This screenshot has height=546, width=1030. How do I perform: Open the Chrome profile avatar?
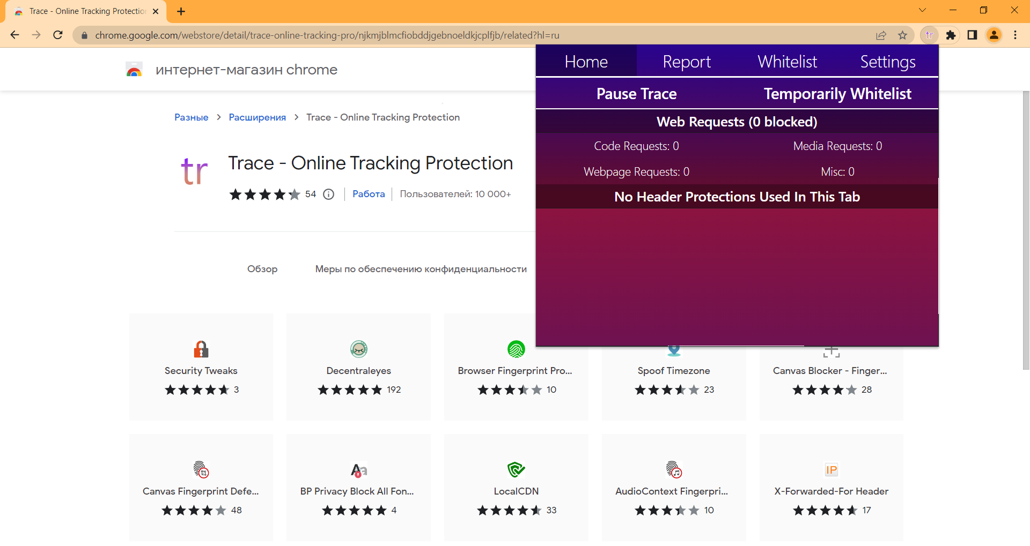point(994,35)
